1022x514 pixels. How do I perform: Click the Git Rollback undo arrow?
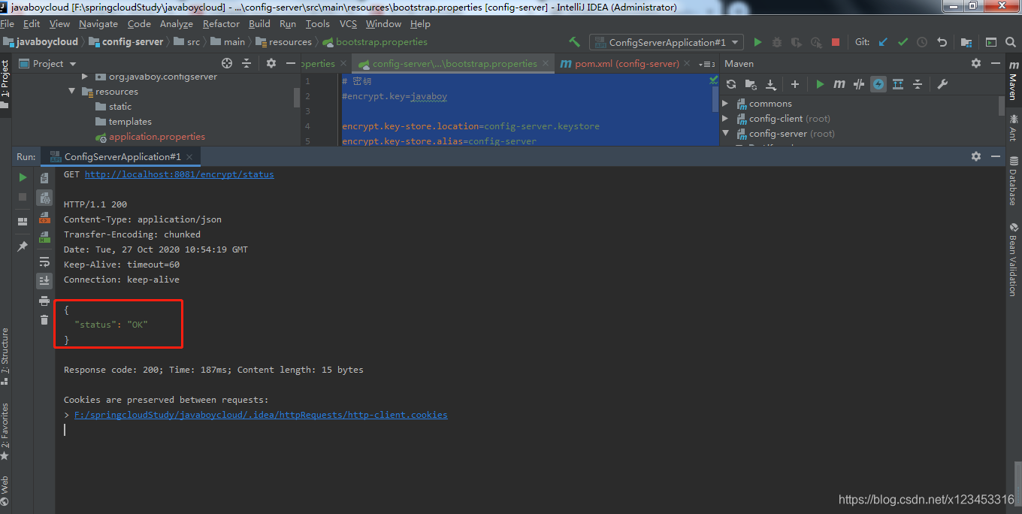click(x=942, y=42)
